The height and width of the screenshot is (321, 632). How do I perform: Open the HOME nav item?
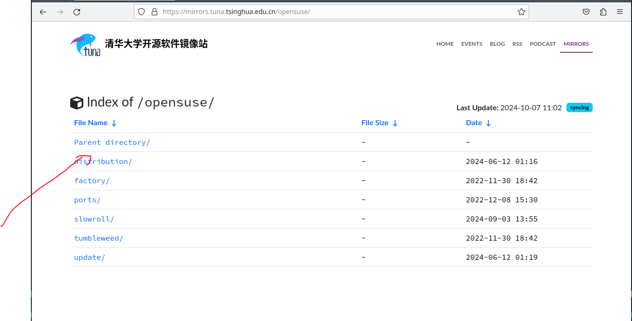[x=445, y=44]
